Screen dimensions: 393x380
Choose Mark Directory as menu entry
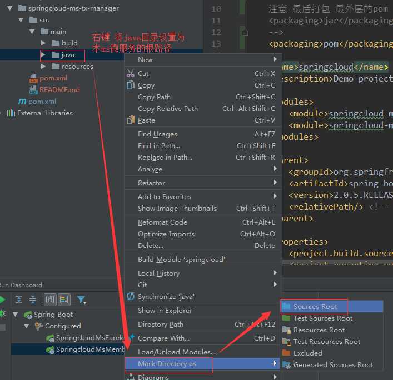[x=203, y=363]
